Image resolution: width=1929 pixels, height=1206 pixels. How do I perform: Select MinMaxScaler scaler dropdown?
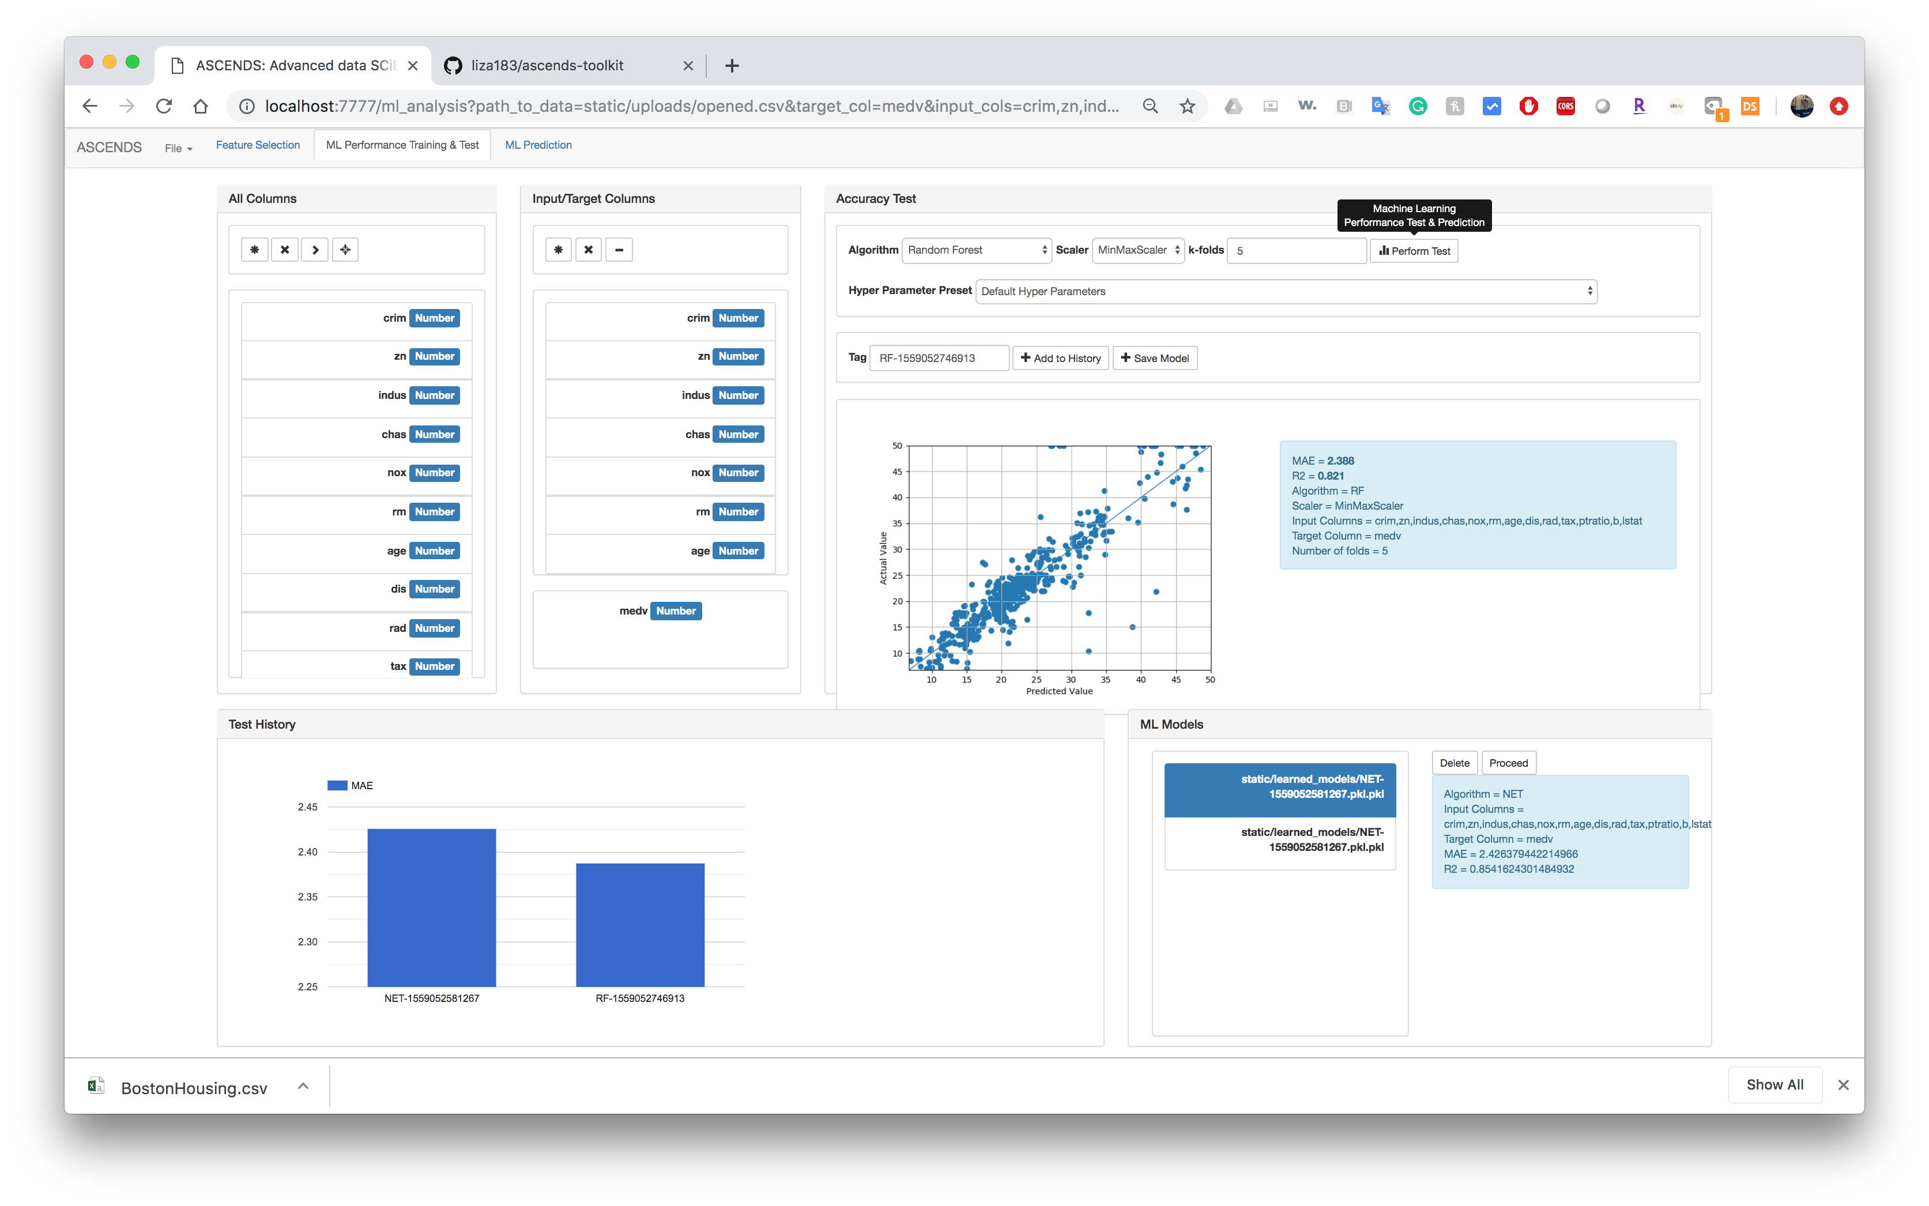1139,250
